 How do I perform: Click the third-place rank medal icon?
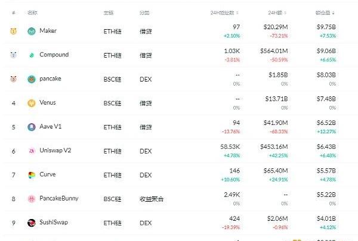[13, 79]
